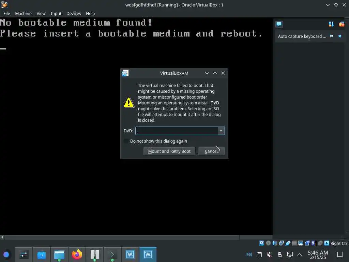Click the display status icon
Screen dimensions: 349x262
tap(301, 243)
